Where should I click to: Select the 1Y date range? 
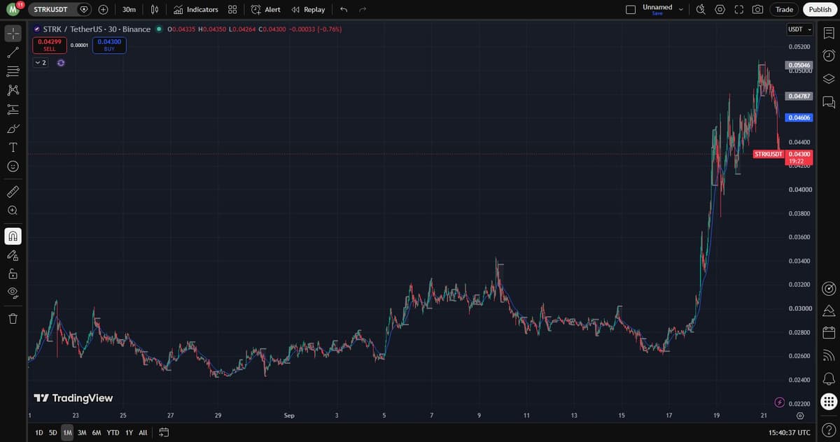click(129, 433)
